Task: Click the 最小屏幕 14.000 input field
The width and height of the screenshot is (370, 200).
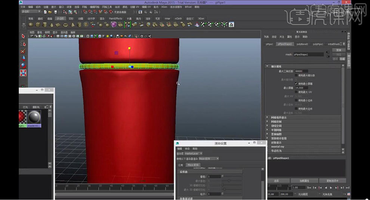Action: coord(301,88)
